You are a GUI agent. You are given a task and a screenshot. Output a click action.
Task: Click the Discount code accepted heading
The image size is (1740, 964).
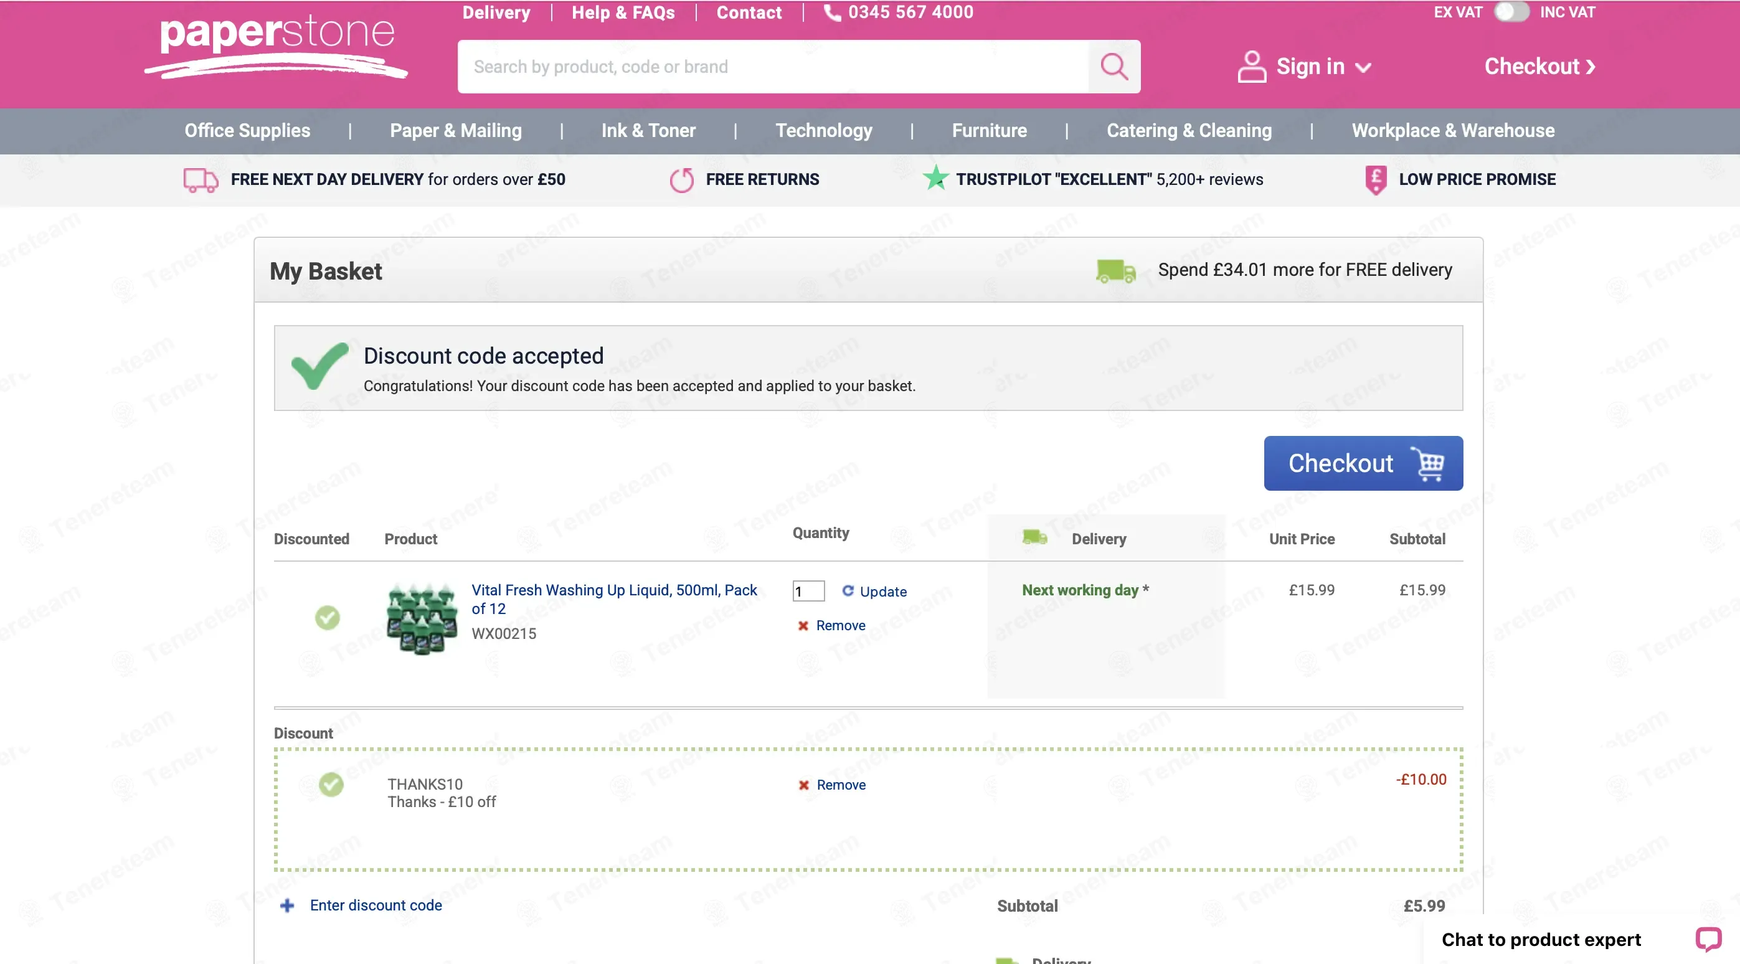click(x=484, y=356)
